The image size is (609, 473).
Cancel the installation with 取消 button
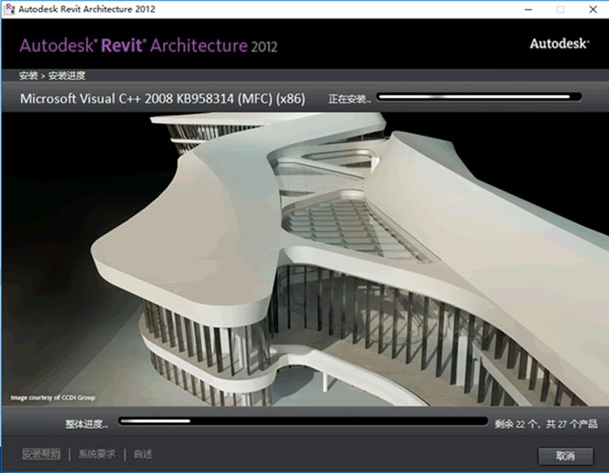565,455
